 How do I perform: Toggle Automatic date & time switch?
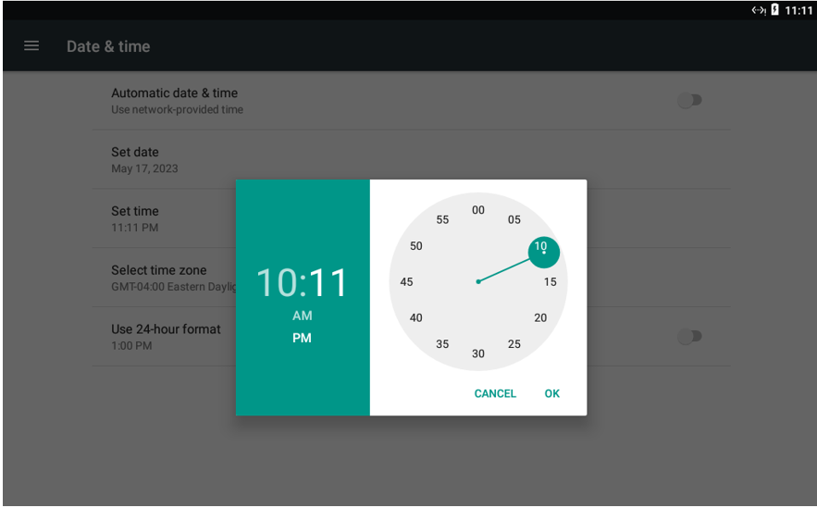click(689, 100)
